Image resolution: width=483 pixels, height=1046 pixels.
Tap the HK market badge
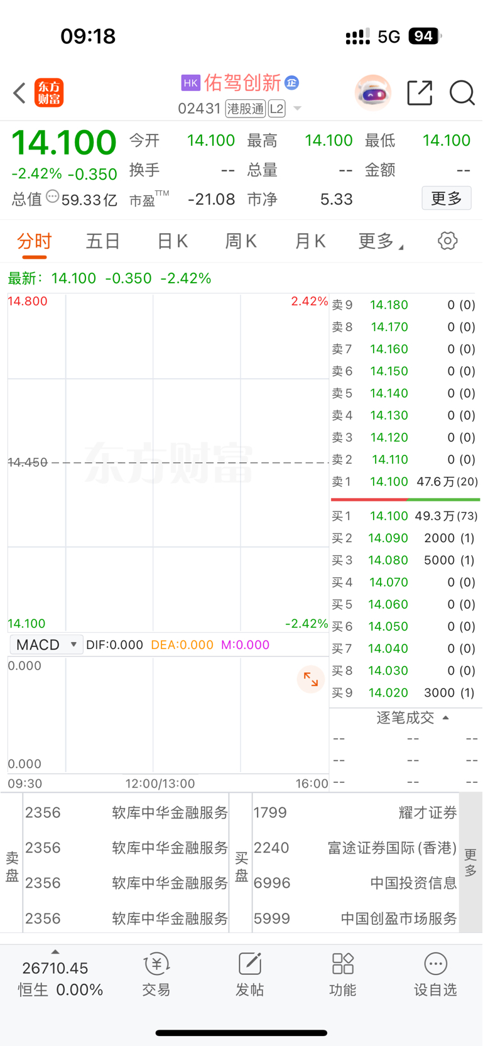pyautogui.click(x=190, y=83)
